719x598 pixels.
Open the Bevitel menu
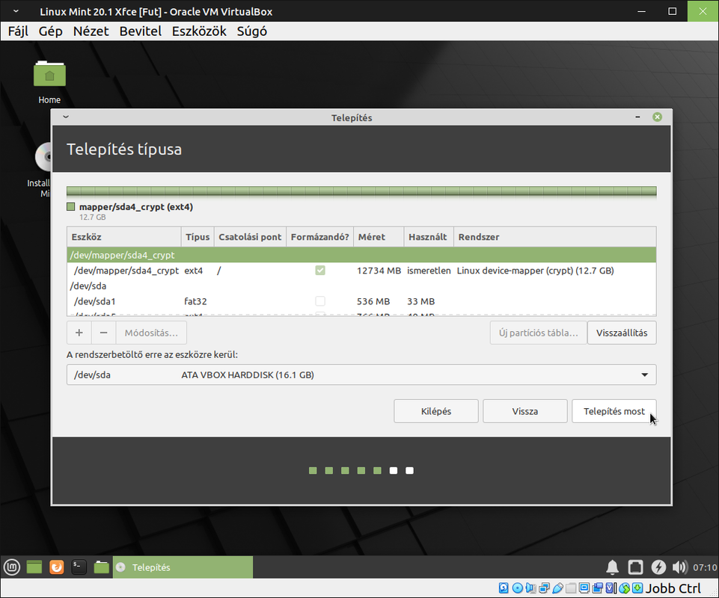coord(141,31)
